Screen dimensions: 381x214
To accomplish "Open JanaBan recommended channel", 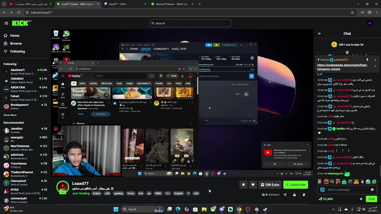I will 25,130.
